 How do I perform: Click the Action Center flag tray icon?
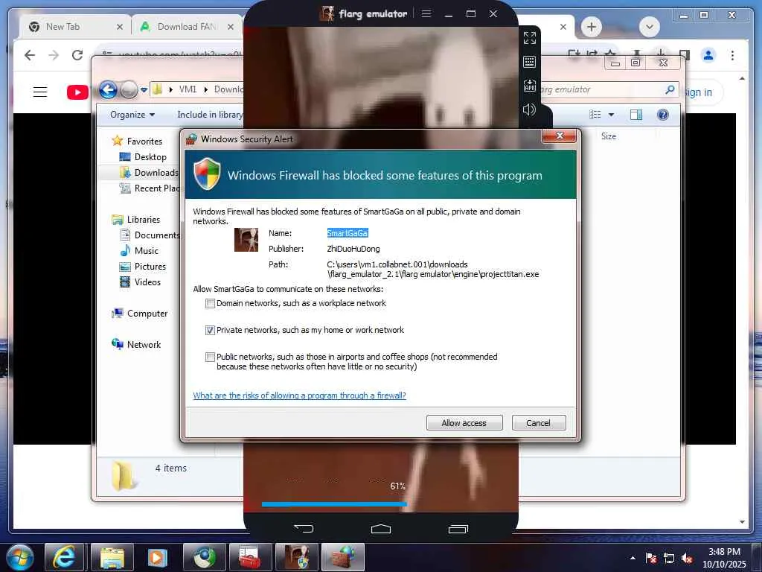650,558
